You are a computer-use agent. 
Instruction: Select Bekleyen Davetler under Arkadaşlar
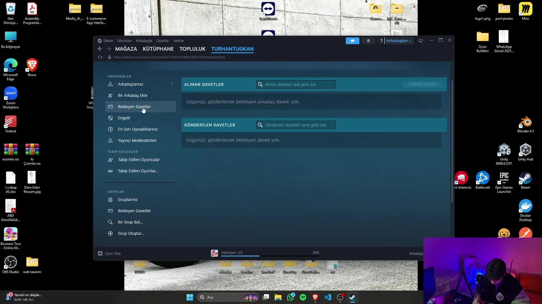click(x=141, y=106)
